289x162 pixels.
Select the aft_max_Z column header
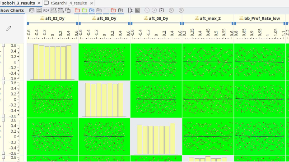coord(210,18)
